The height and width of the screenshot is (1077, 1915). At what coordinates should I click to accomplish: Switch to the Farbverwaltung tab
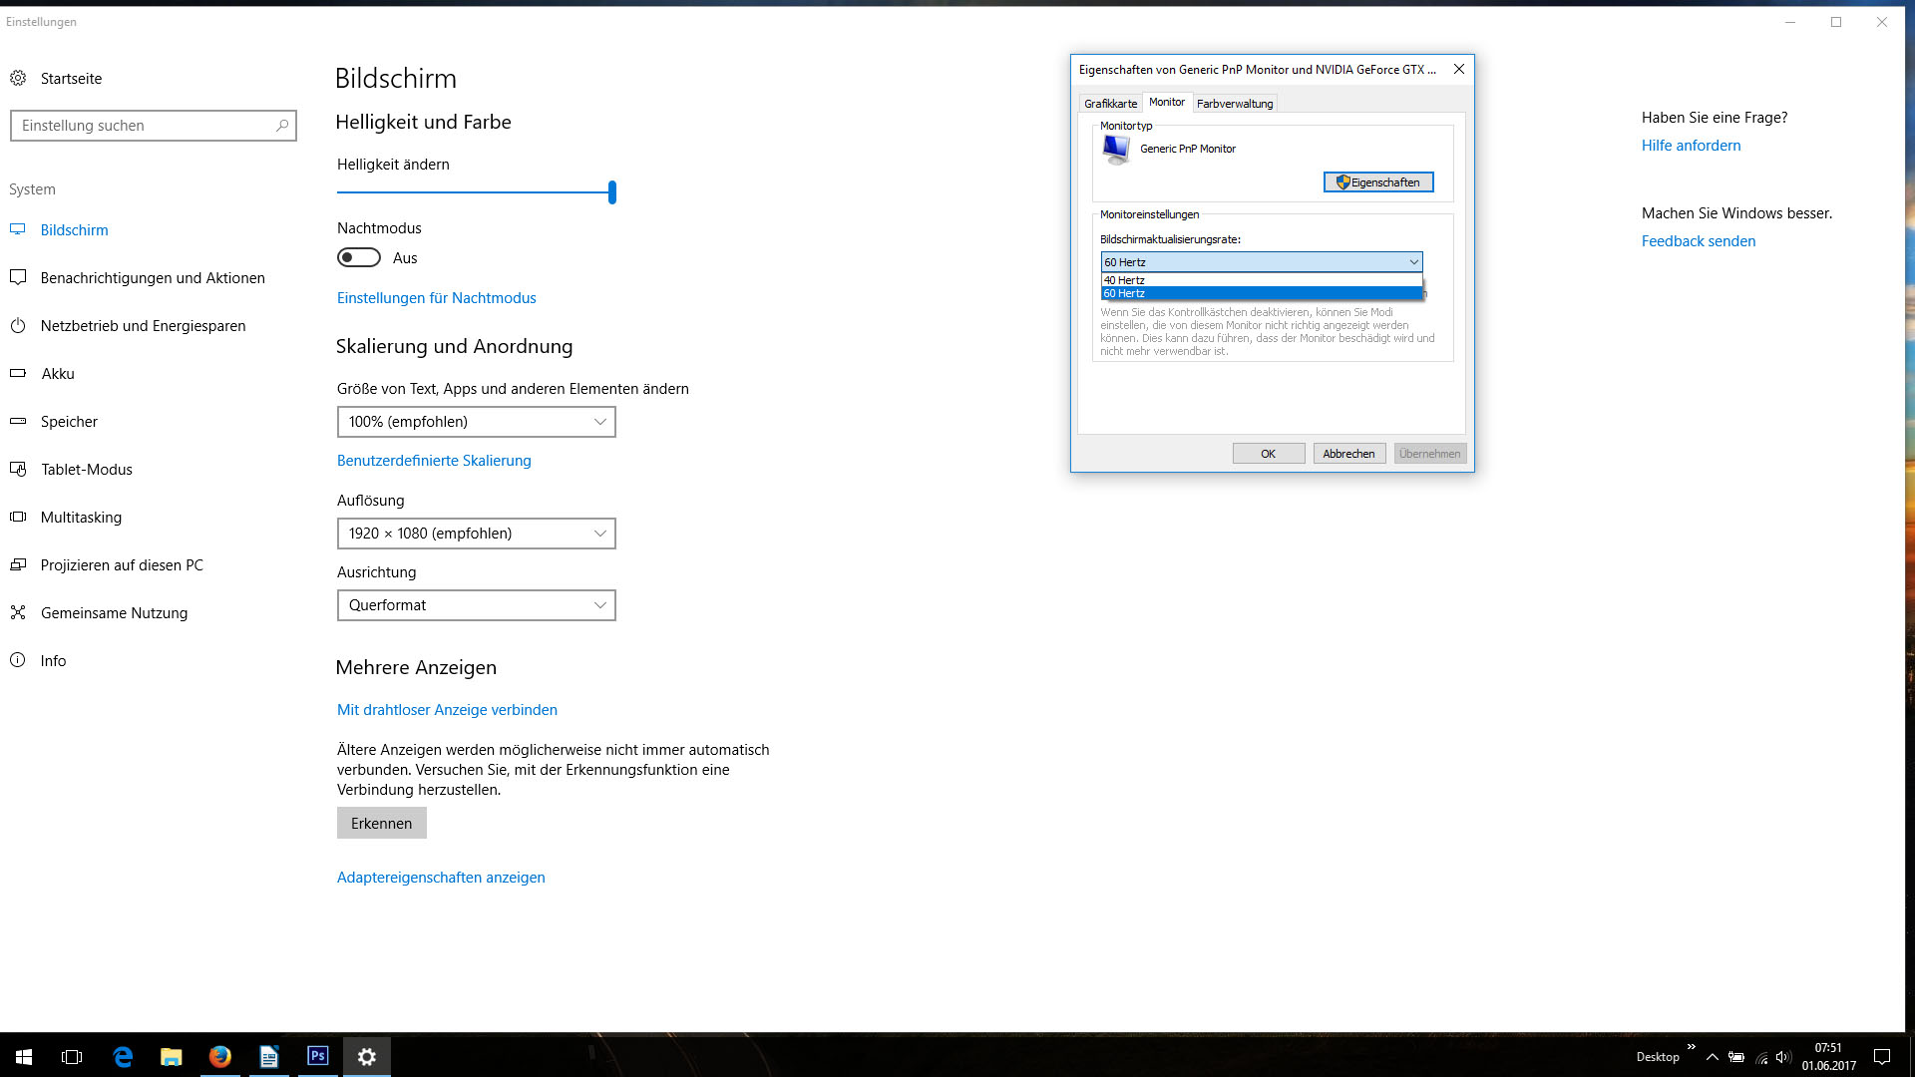pos(1235,104)
